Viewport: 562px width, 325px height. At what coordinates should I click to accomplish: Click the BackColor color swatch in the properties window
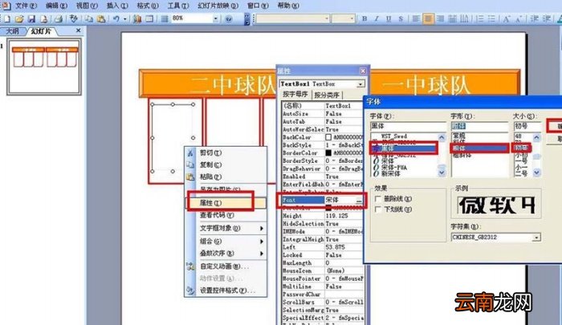[328, 137]
